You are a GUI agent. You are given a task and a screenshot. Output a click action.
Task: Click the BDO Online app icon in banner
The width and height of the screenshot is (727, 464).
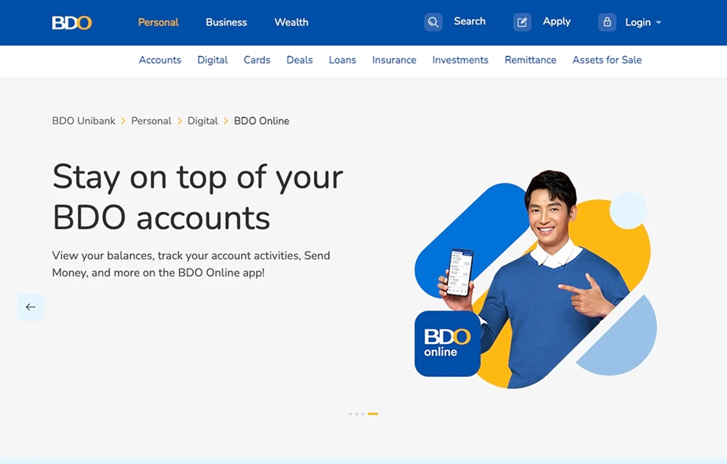(x=447, y=345)
